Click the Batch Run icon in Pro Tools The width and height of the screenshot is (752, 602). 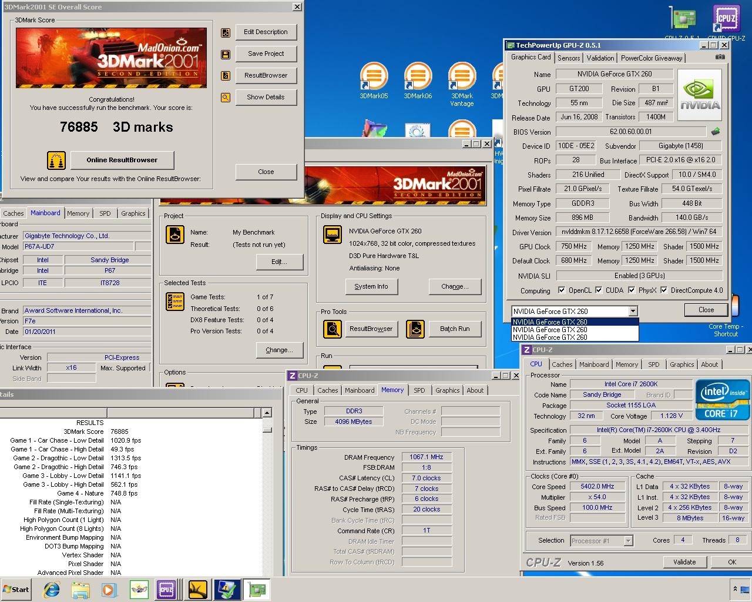click(x=415, y=329)
